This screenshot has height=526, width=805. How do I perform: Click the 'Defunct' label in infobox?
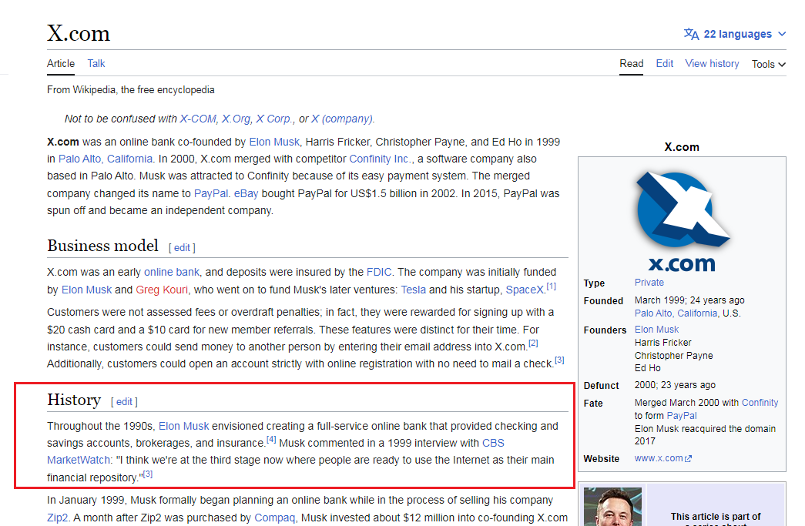click(x=601, y=385)
